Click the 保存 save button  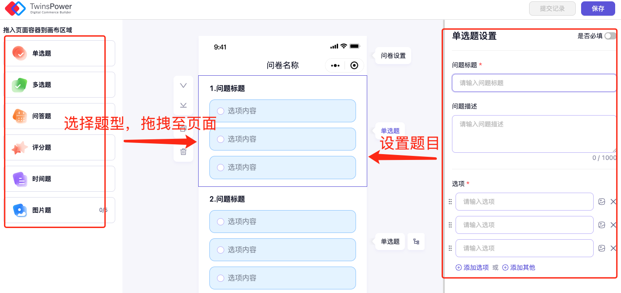[x=598, y=9]
